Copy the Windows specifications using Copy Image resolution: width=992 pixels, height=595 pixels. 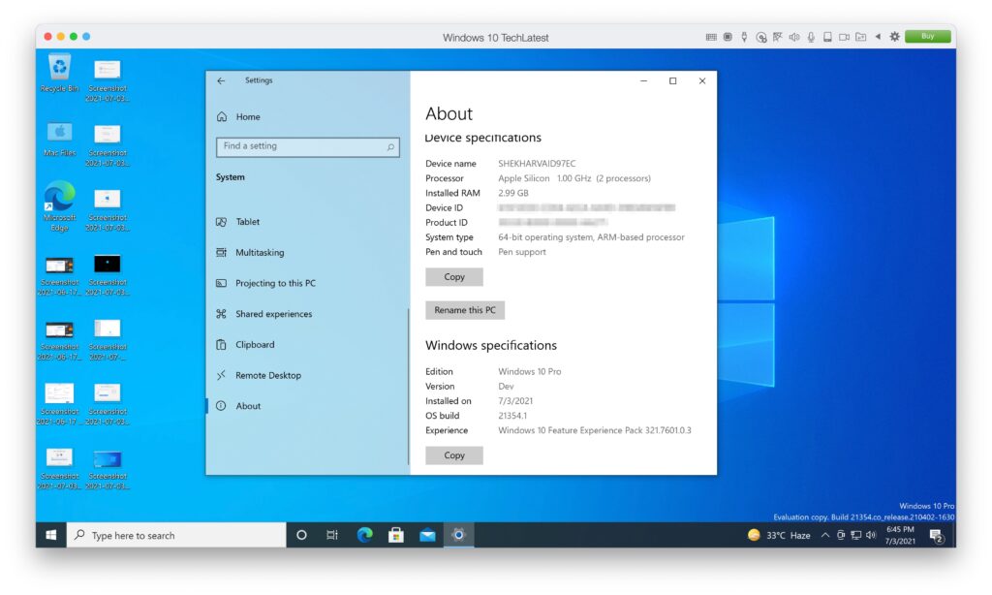point(453,454)
